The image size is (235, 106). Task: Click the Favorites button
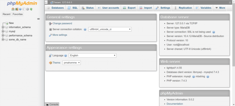[18, 14]
